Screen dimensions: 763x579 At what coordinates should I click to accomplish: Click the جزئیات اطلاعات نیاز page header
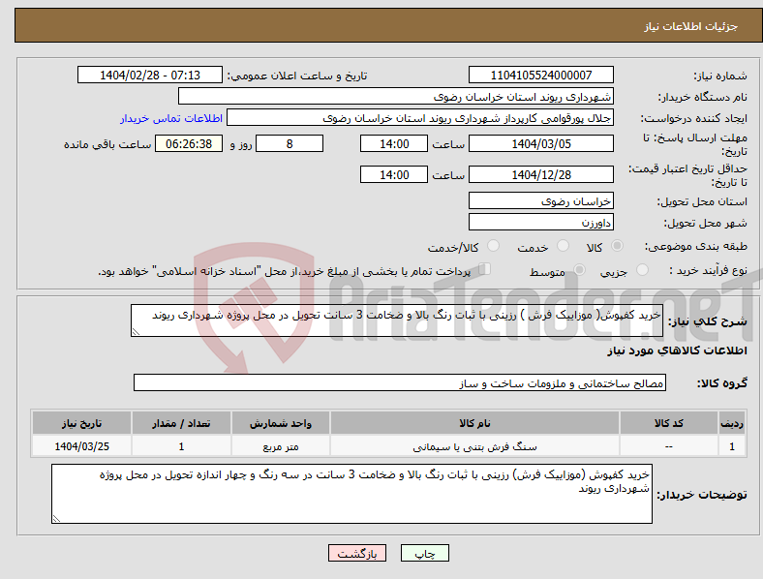(x=691, y=26)
